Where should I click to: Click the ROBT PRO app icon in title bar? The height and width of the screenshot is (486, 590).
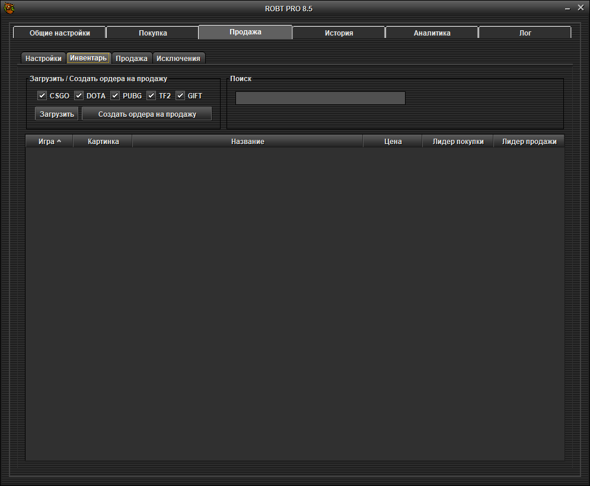(8, 8)
